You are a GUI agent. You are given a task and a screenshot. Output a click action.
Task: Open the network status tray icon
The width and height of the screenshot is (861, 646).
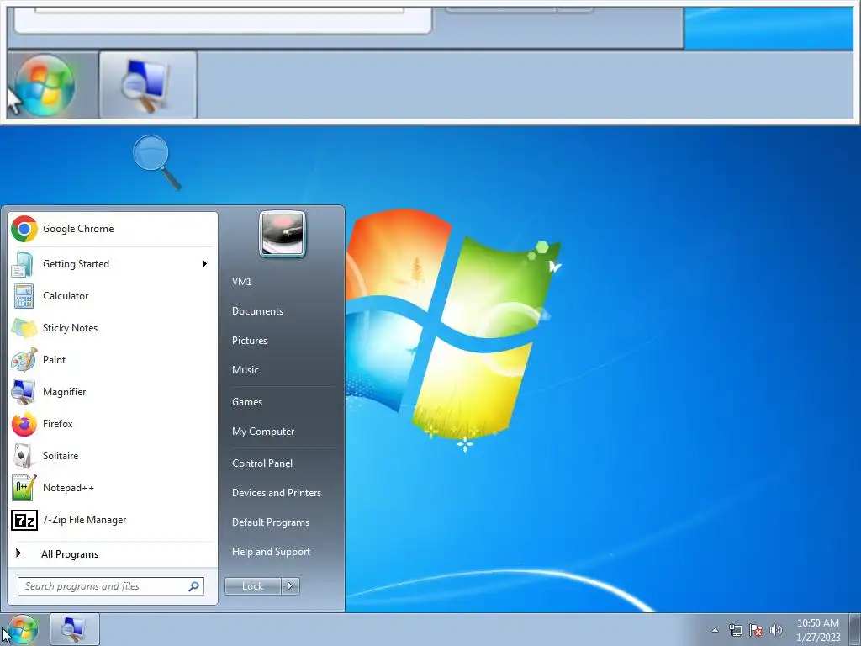735,630
